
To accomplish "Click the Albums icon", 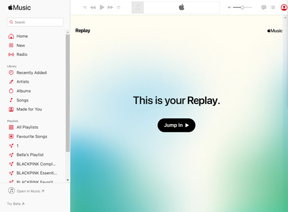I will pos(11,91).
